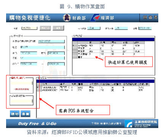Click second gray button beside card number field
Image resolution: width=164 pixels, height=137 pixels.
point(58,28)
